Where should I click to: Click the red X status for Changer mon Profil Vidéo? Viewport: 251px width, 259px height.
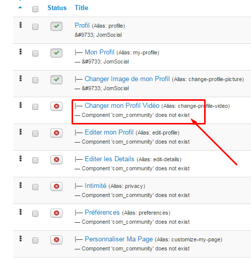click(x=56, y=106)
